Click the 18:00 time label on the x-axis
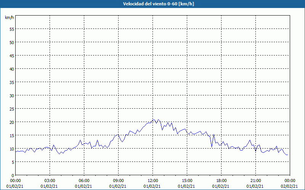305x190 pixels. [x=222, y=181]
